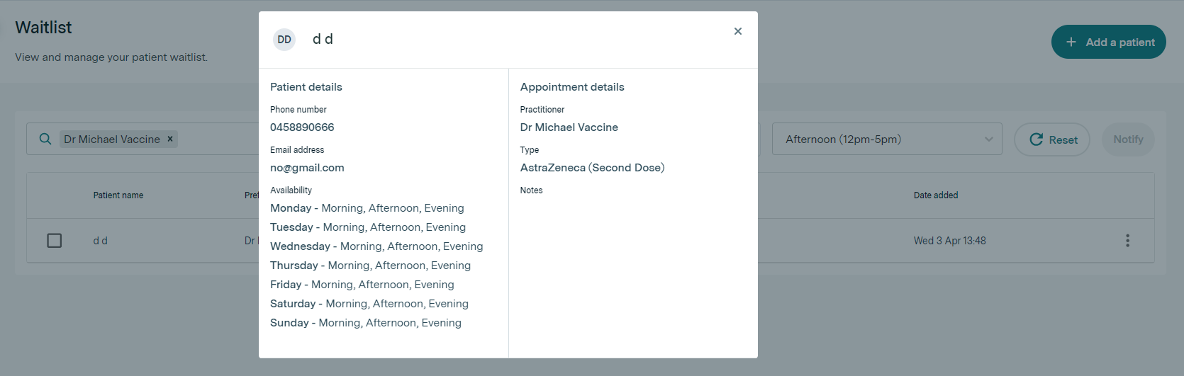Sort by the Date added column header
Screen dimensions: 1184x376
click(x=935, y=195)
